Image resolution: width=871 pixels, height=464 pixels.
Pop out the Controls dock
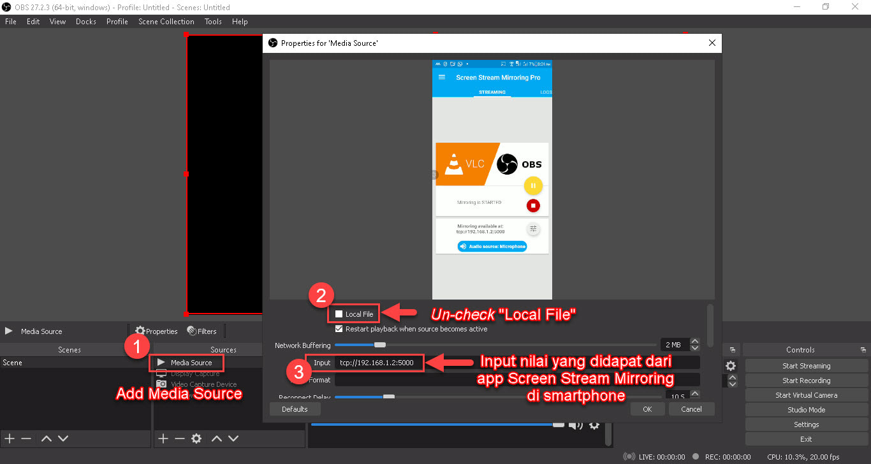pyautogui.click(x=863, y=350)
